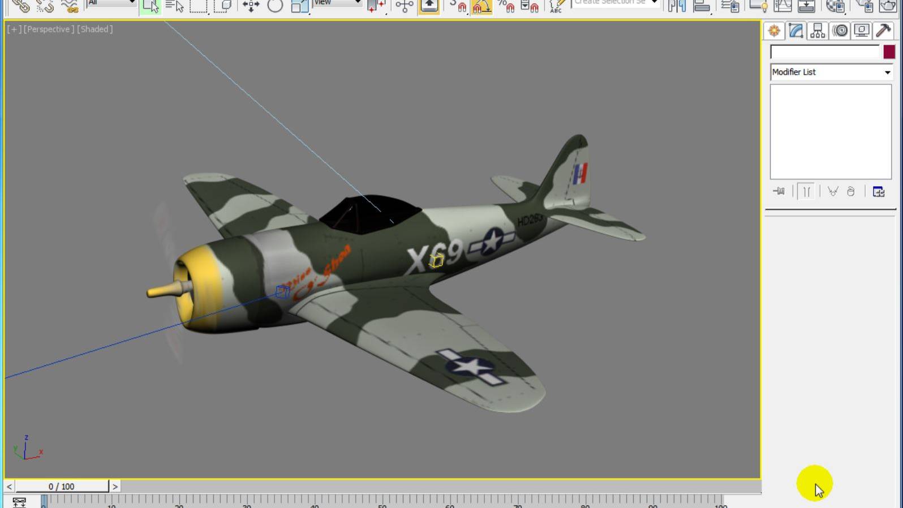Screen dimensions: 903x508
Task: Open the reference coordinate system 'View' dropdown
Action: pyautogui.click(x=337, y=3)
